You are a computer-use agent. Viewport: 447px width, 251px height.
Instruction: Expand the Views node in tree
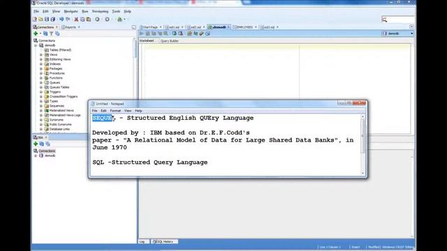pos(41,54)
